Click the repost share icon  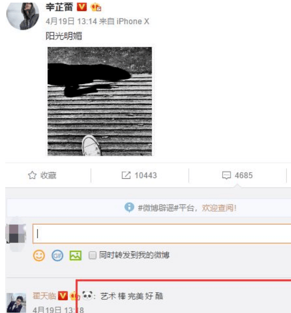[126, 175]
